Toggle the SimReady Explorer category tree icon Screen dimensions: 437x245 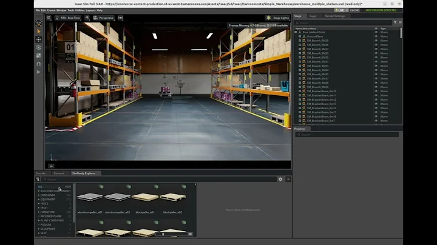pos(38,180)
